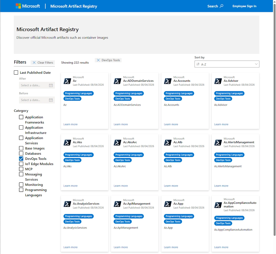
Task: Click Learn more on Az.Advisor card
Action: pos(221,124)
